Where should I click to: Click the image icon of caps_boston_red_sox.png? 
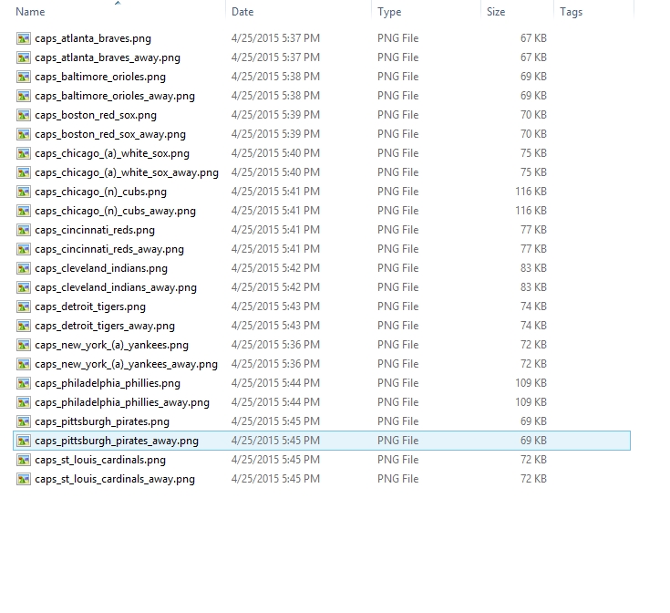(24, 115)
